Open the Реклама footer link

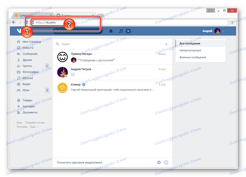click(22, 127)
